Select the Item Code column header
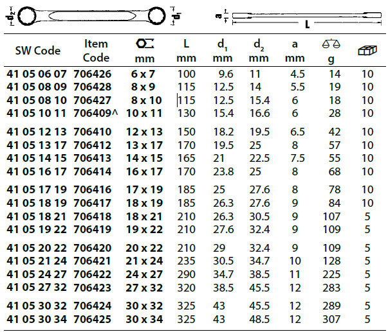The height and width of the screenshot is (332, 388). click(96, 50)
